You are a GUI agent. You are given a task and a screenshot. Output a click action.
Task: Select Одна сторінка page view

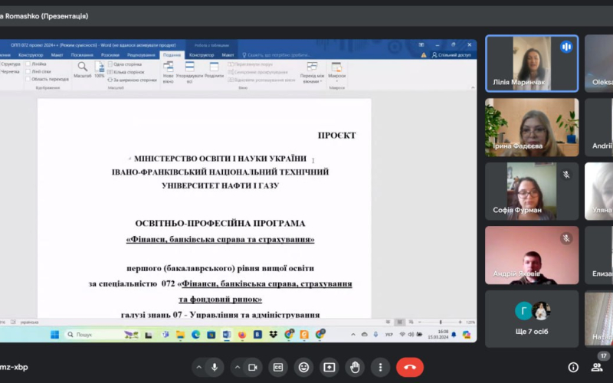(x=125, y=64)
